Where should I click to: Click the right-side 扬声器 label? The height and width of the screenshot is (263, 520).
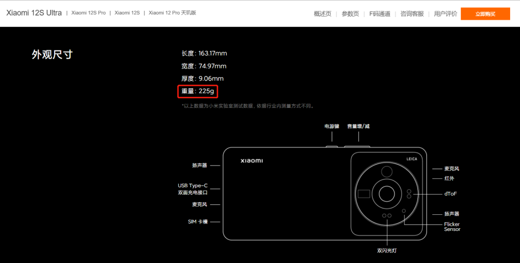452,214
